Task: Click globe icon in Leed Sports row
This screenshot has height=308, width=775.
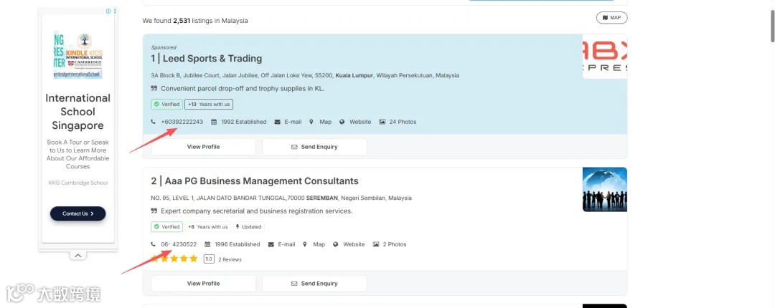Action: (x=342, y=122)
